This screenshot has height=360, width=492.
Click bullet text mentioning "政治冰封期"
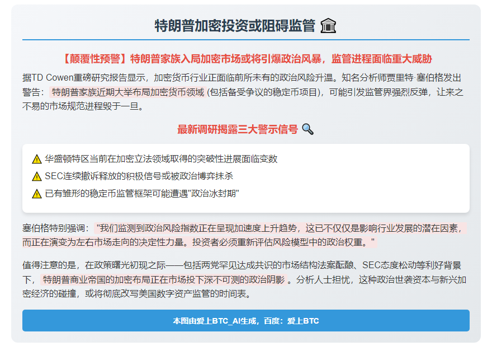pyautogui.click(x=142, y=194)
